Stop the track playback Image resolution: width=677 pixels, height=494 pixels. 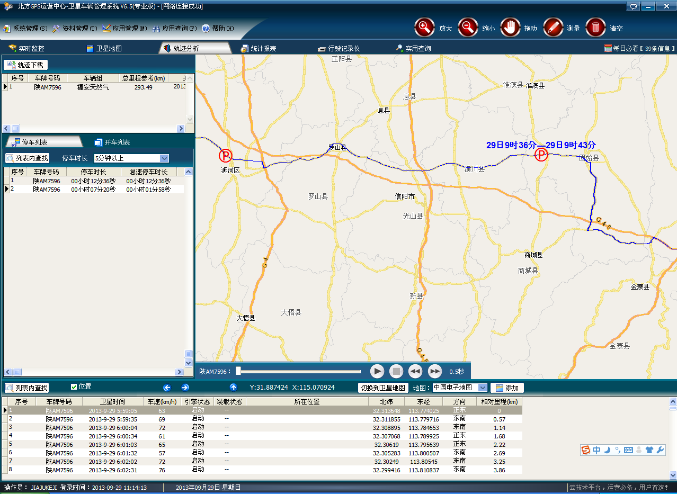[x=396, y=371]
